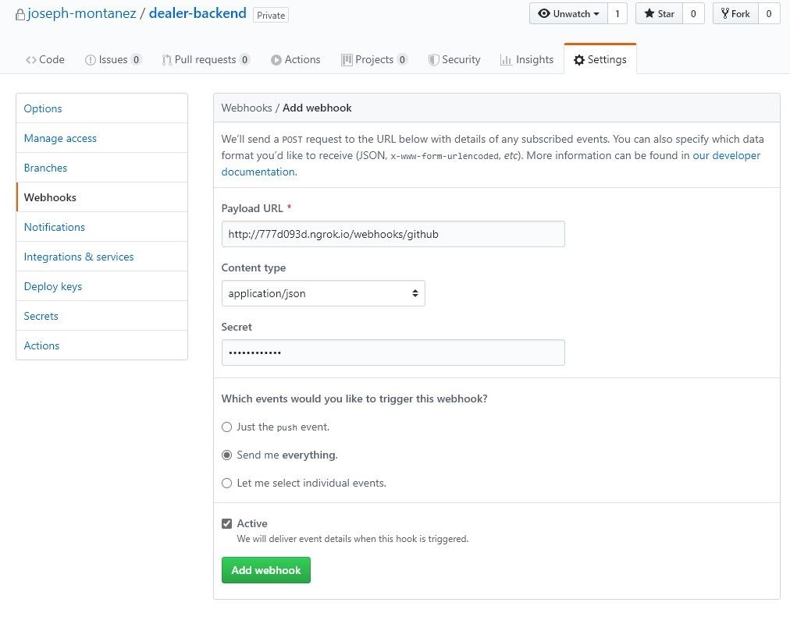Image resolution: width=790 pixels, height=620 pixels.
Task: Open Integrations & services page
Action: [101, 257]
